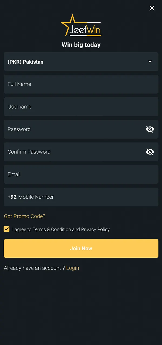Focus the Confirm Password field
This screenshot has height=345, width=162.
coord(73,152)
